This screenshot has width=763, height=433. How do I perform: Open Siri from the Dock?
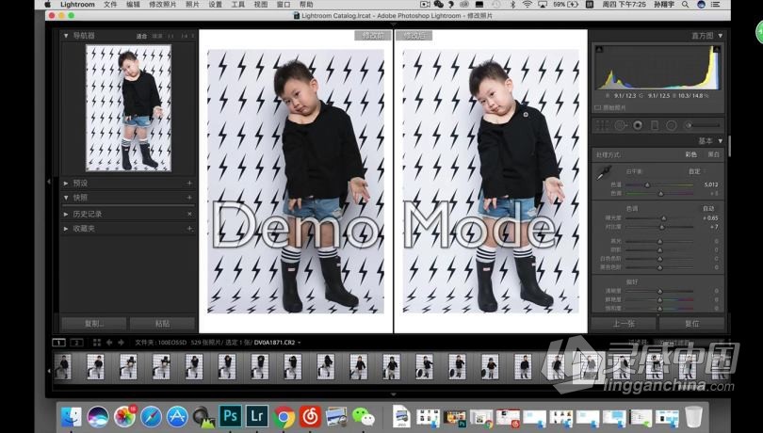(x=98, y=416)
